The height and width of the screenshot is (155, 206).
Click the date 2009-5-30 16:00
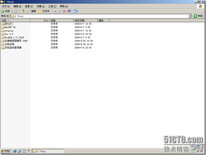click(x=83, y=44)
